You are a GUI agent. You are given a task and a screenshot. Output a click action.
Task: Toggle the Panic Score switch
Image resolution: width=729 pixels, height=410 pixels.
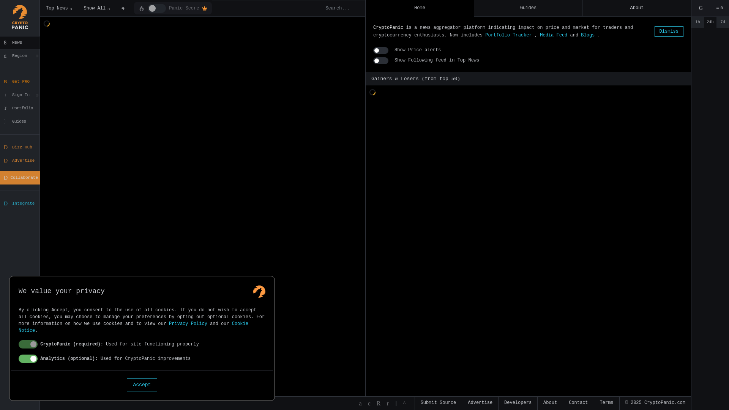[156, 8]
